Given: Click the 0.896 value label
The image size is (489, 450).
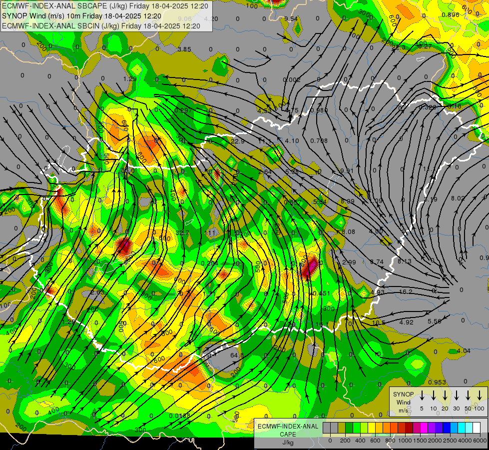Looking at the screenshot, I should click(451, 14).
